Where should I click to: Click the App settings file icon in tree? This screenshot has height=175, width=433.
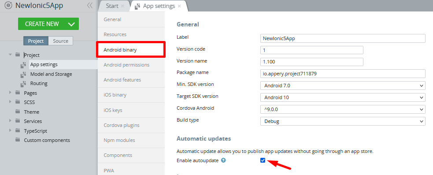23,65
